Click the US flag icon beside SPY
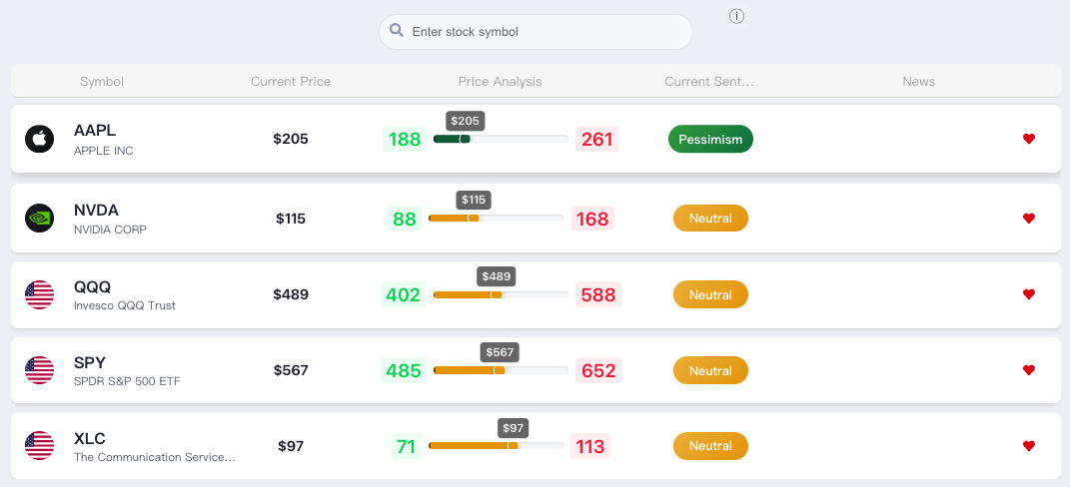The width and height of the screenshot is (1070, 487). click(40, 370)
